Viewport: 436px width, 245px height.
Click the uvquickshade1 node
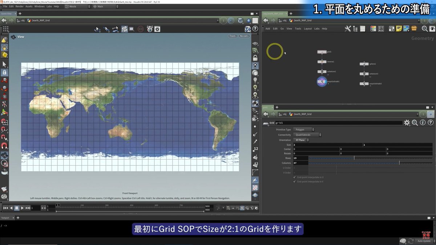click(322, 82)
